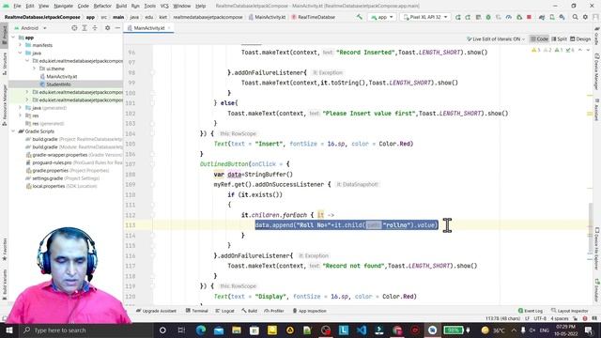Click the Profile app gauge icon
Viewport: 601px width, 338px height.
[509, 17]
